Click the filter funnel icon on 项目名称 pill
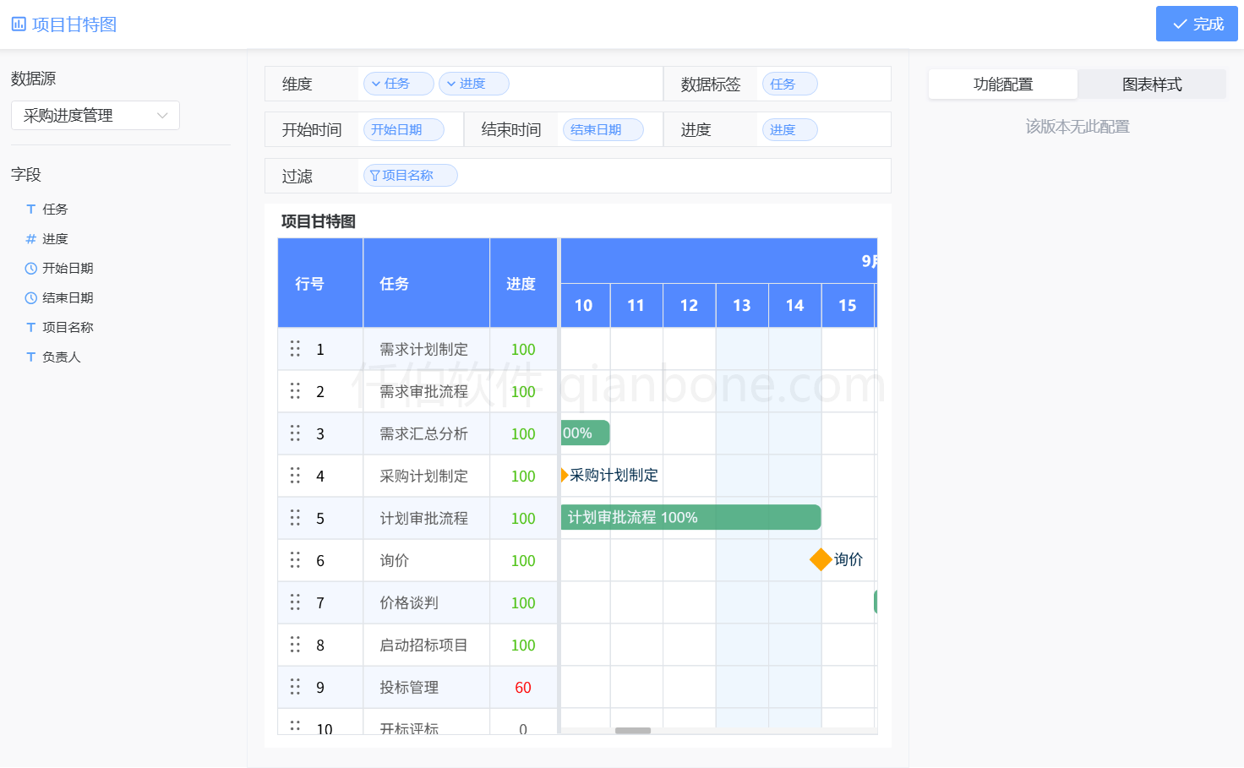Image resolution: width=1244 pixels, height=768 pixels. 374,175
